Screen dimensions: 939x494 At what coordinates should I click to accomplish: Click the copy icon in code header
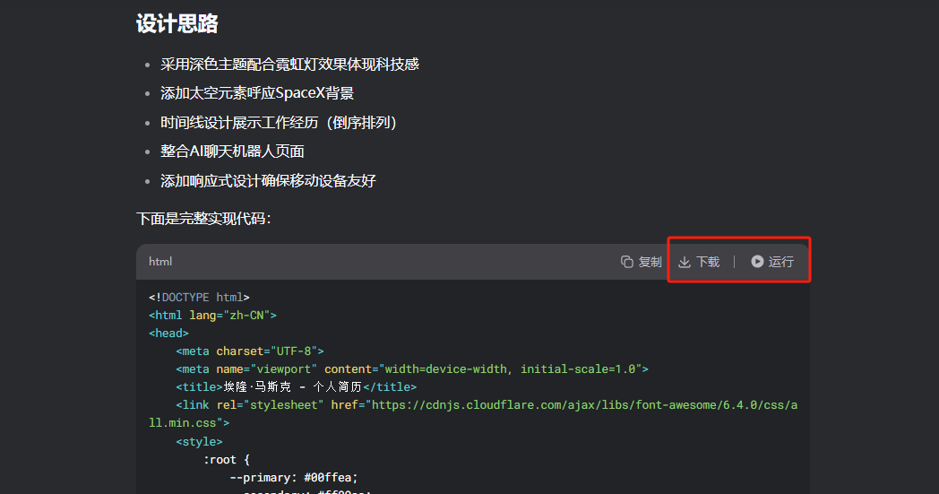[627, 262]
